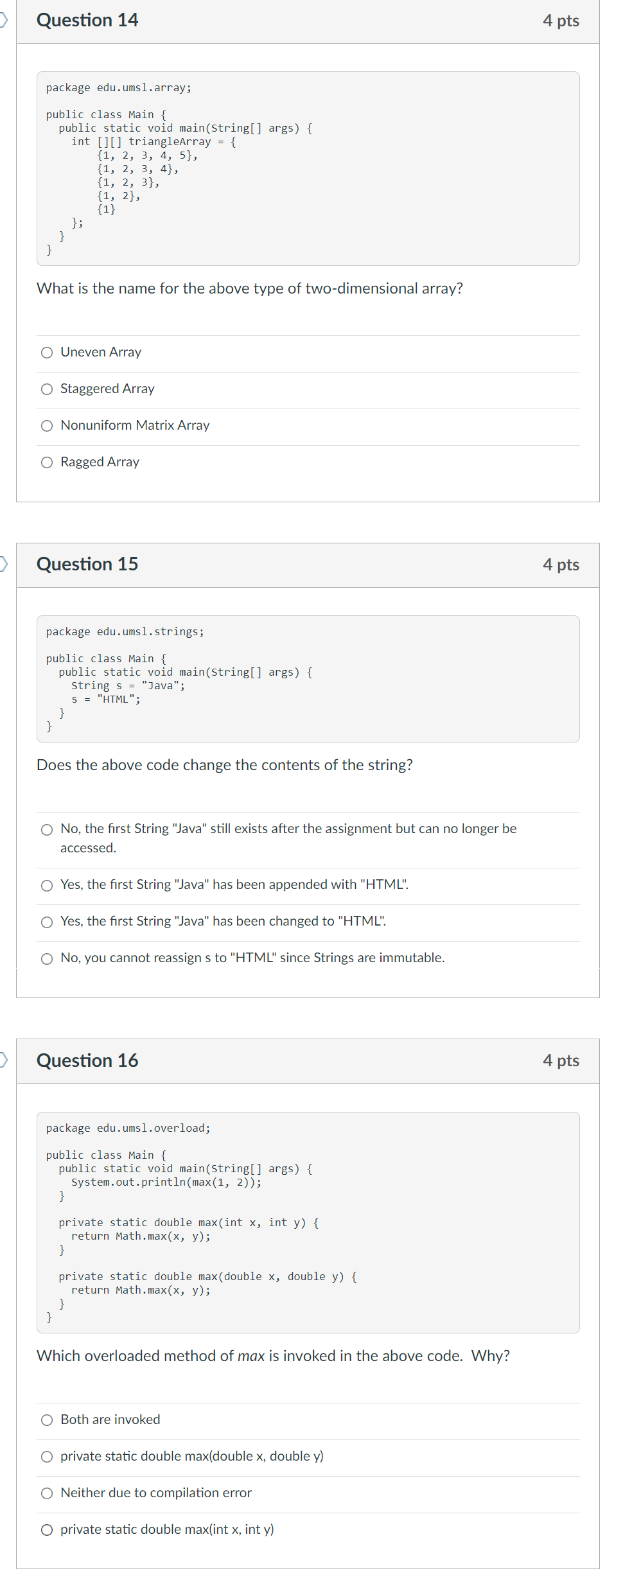Click the Question 14 header title
Image resolution: width=641 pixels, height=1591 pixels.
pyautogui.click(x=87, y=20)
